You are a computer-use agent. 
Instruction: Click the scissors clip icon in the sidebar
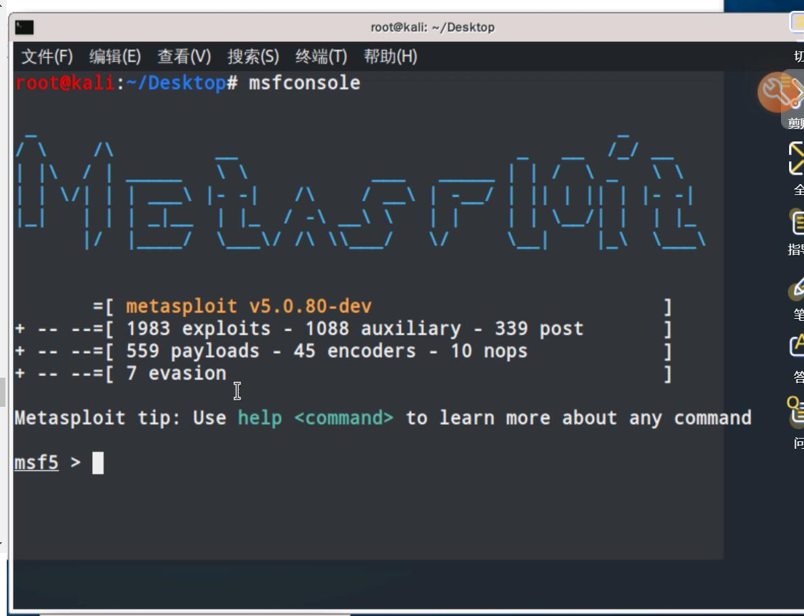(797, 94)
